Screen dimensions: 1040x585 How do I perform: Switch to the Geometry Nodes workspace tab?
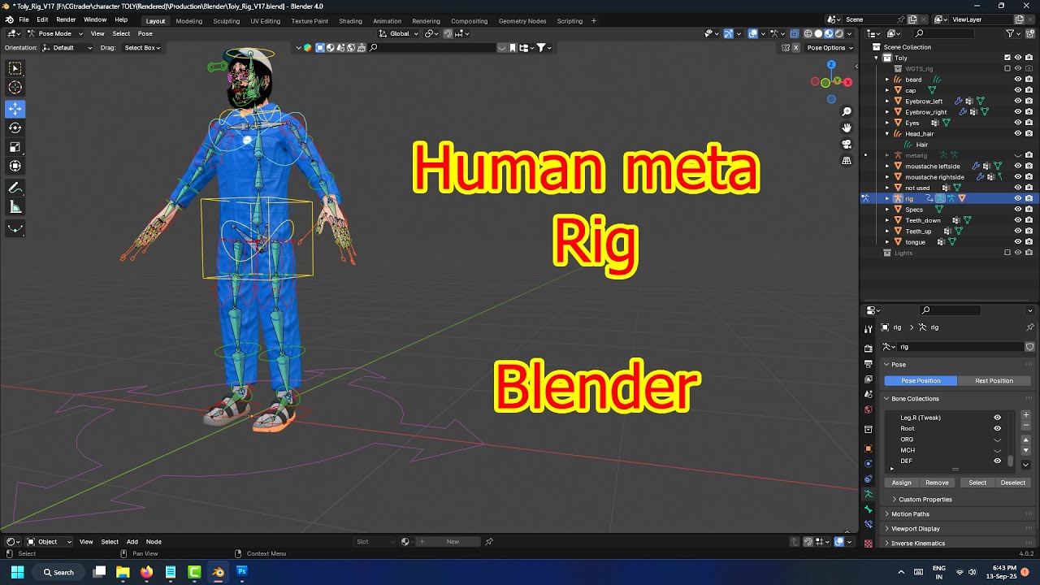522,21
